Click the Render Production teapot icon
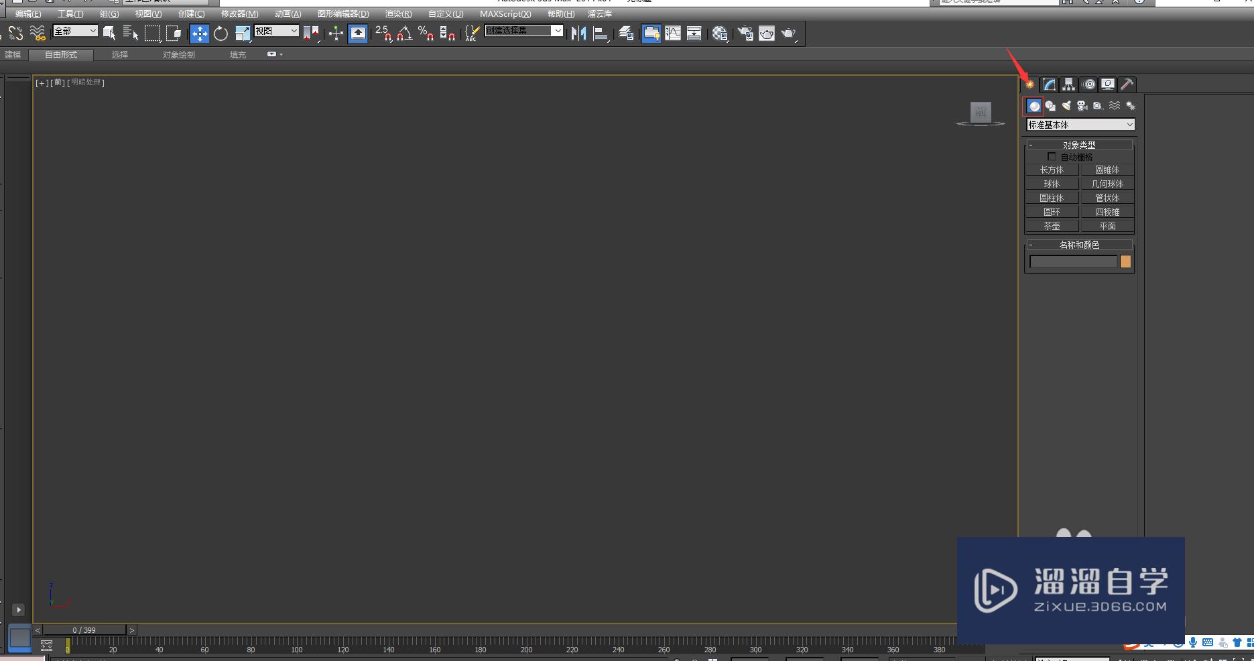 789,33
